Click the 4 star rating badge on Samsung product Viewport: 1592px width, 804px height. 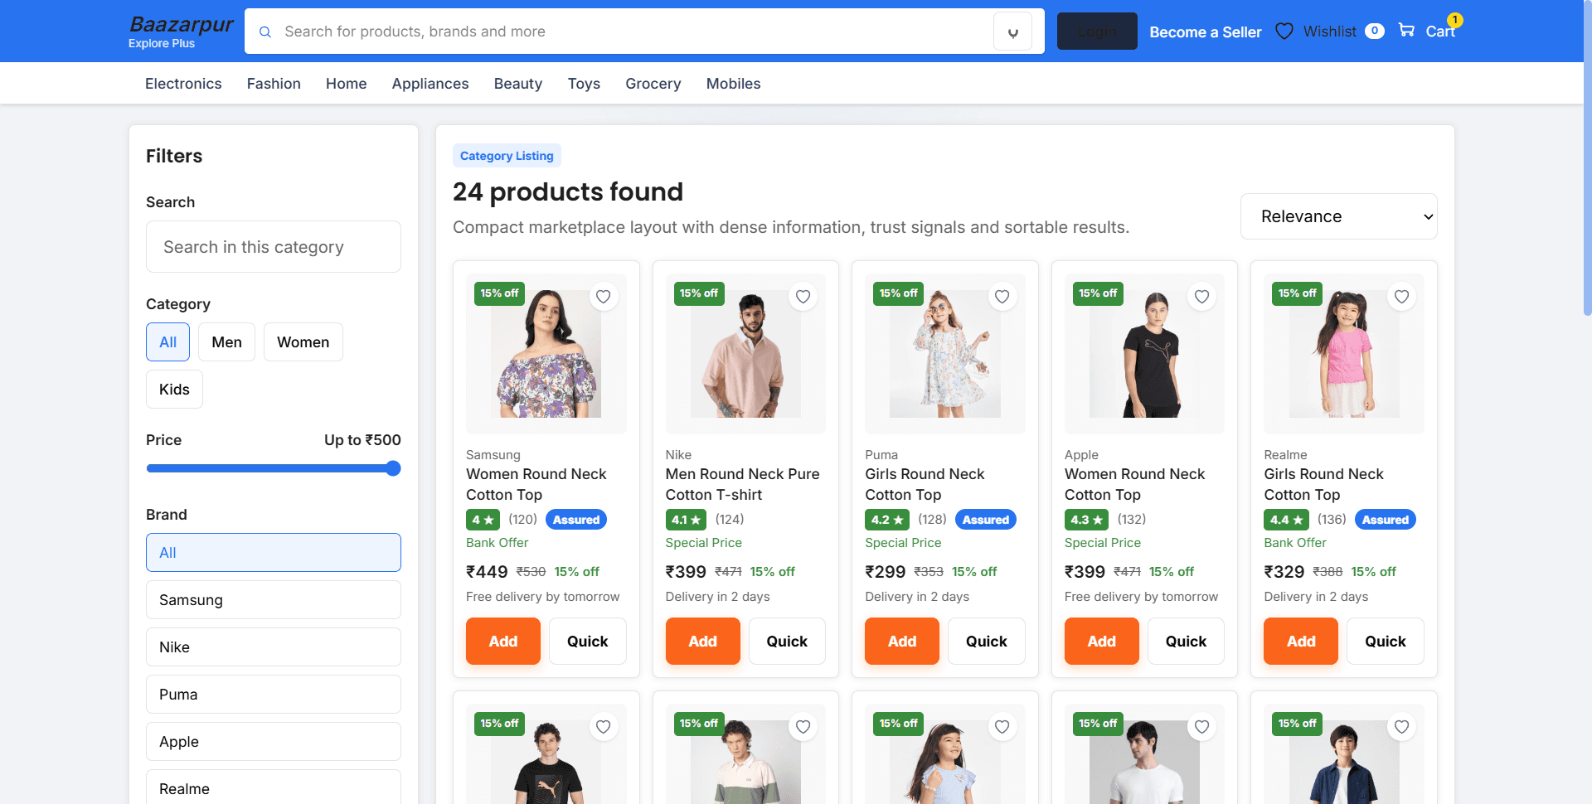tap(483, 520)
